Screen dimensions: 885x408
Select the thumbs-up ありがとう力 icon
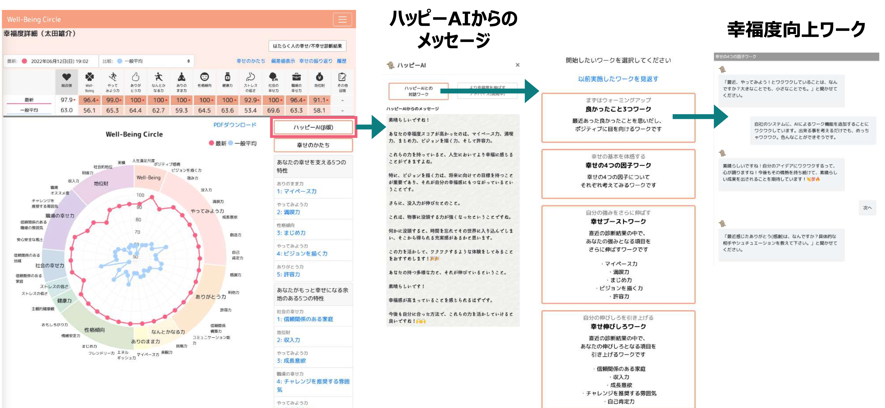pos(135,77)
